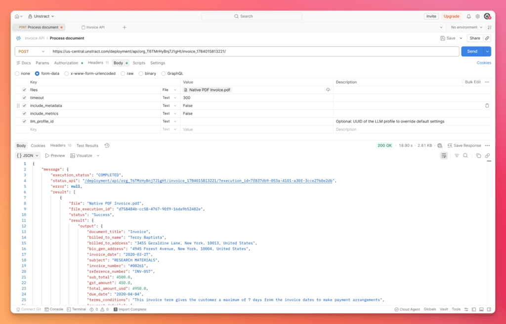Open network information globe icon
Screen dimensions: 506x324
pos(439,146)
